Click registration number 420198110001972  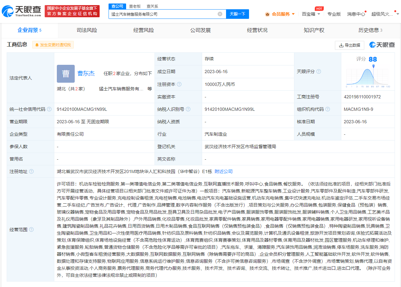(x=362, y=97)
